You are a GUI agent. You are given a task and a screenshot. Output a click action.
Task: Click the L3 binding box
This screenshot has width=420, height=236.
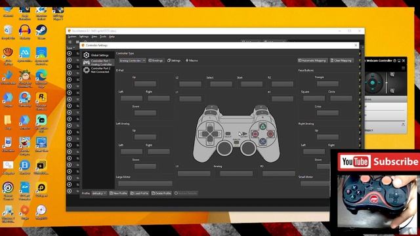[194, 174]
